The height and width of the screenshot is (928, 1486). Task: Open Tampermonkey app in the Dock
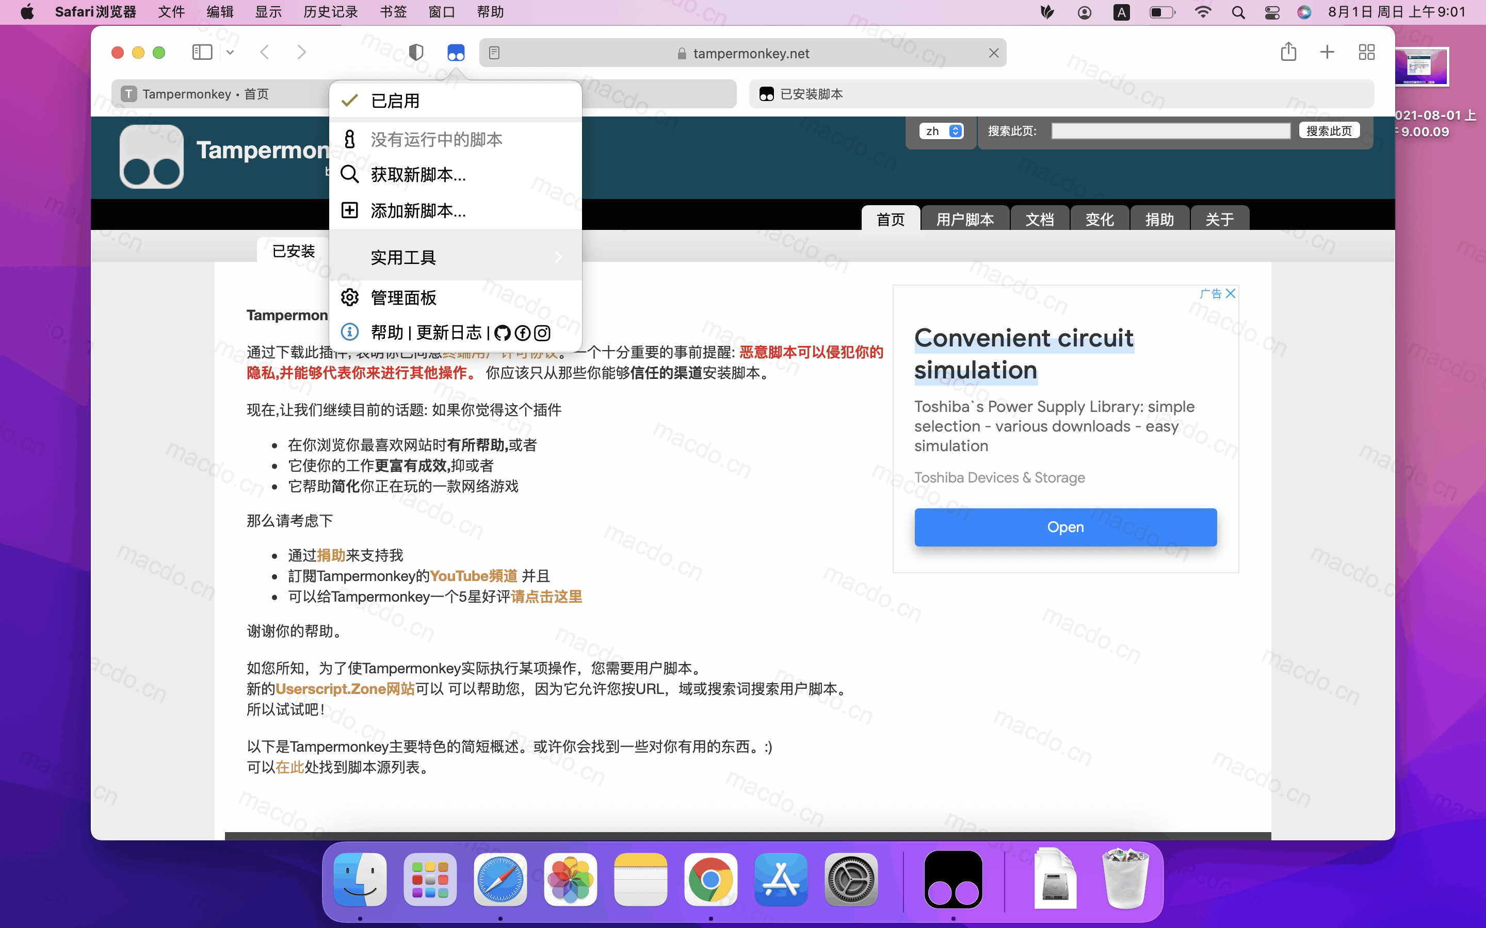(x=953, y=879)
